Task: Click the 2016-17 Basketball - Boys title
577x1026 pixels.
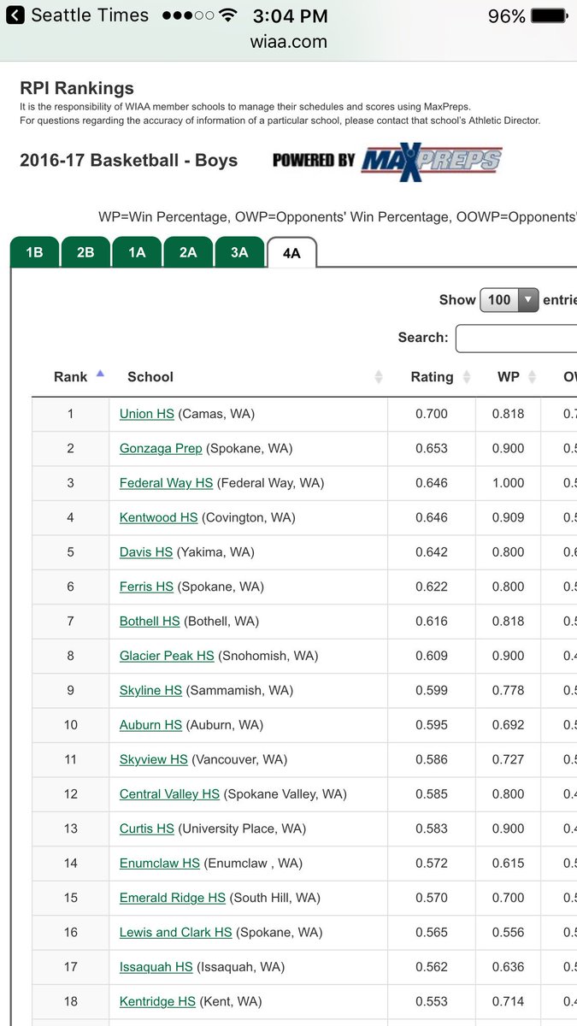Action: coord(129,160)
